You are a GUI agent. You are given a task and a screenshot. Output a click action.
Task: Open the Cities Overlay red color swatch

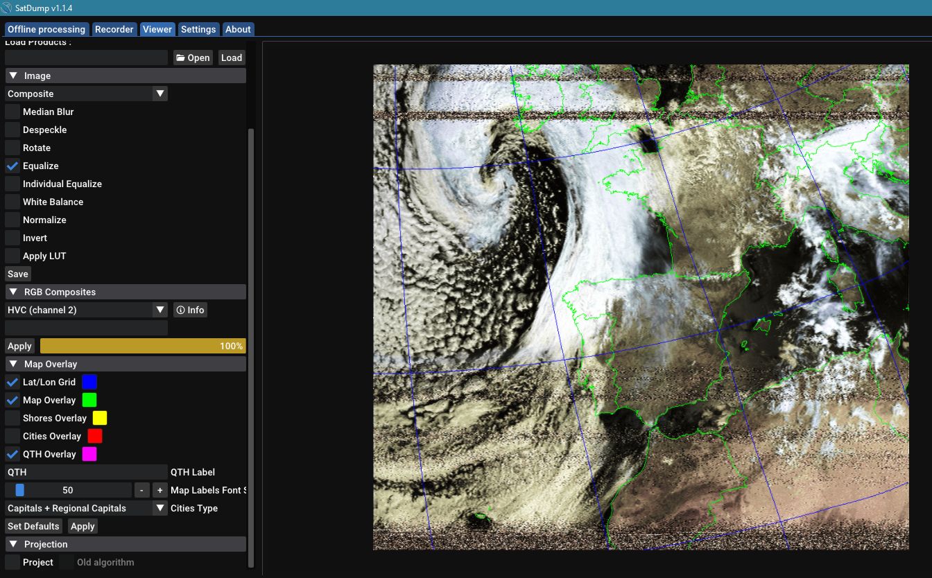[x=95, y=436]
